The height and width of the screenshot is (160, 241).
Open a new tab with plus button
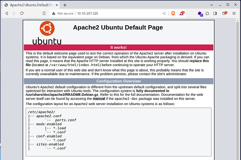pyautogui.click(x=65, y=5)
